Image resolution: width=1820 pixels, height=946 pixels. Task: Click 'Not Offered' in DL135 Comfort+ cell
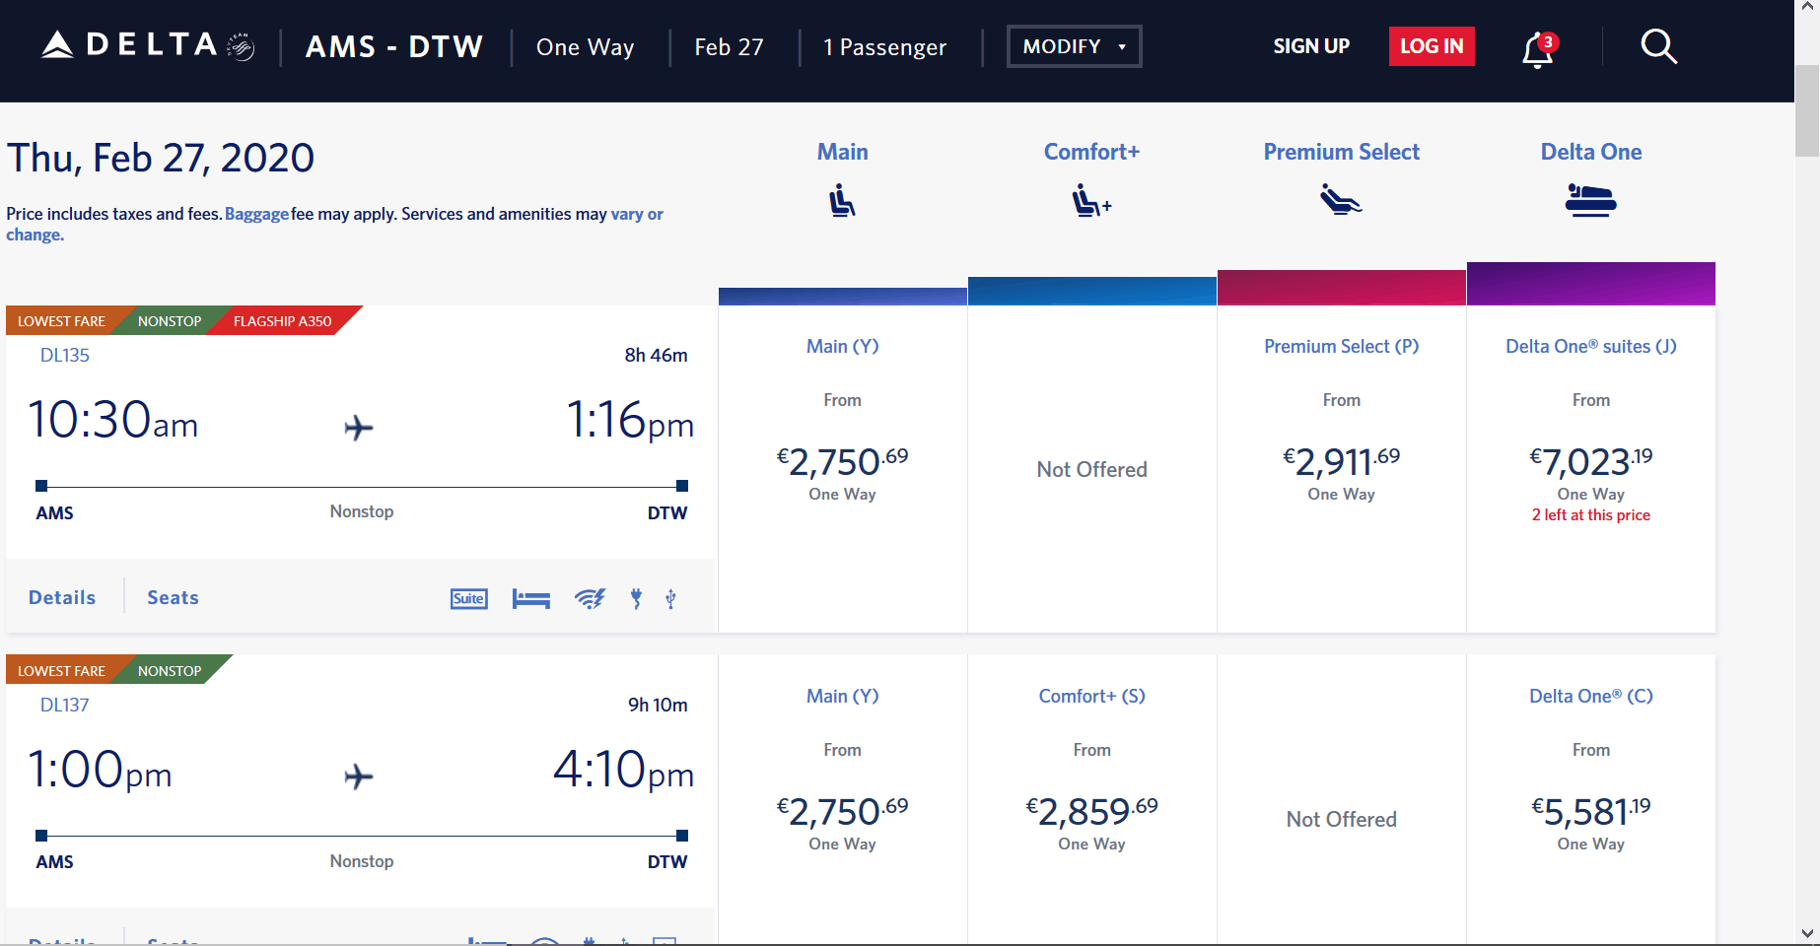(1092, 470)
